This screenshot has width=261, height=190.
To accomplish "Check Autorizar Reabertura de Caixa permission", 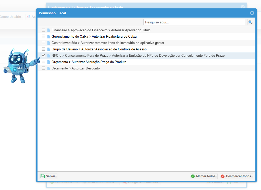I will point(44,36).
